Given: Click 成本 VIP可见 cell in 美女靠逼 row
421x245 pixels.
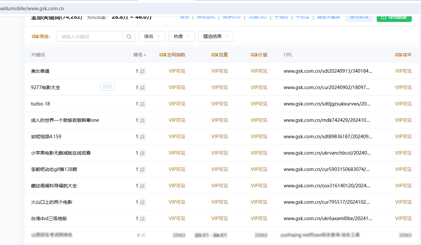Looking at the screenshot, I should pos(403,71).
